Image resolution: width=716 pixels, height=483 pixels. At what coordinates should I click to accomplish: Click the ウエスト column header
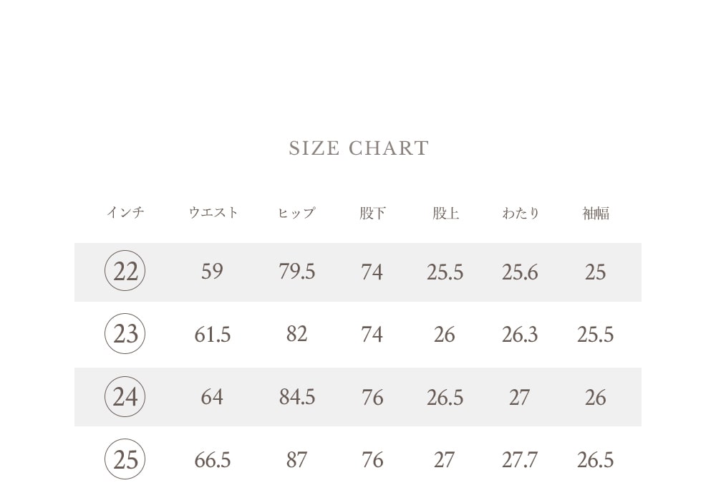click(213, 213)
